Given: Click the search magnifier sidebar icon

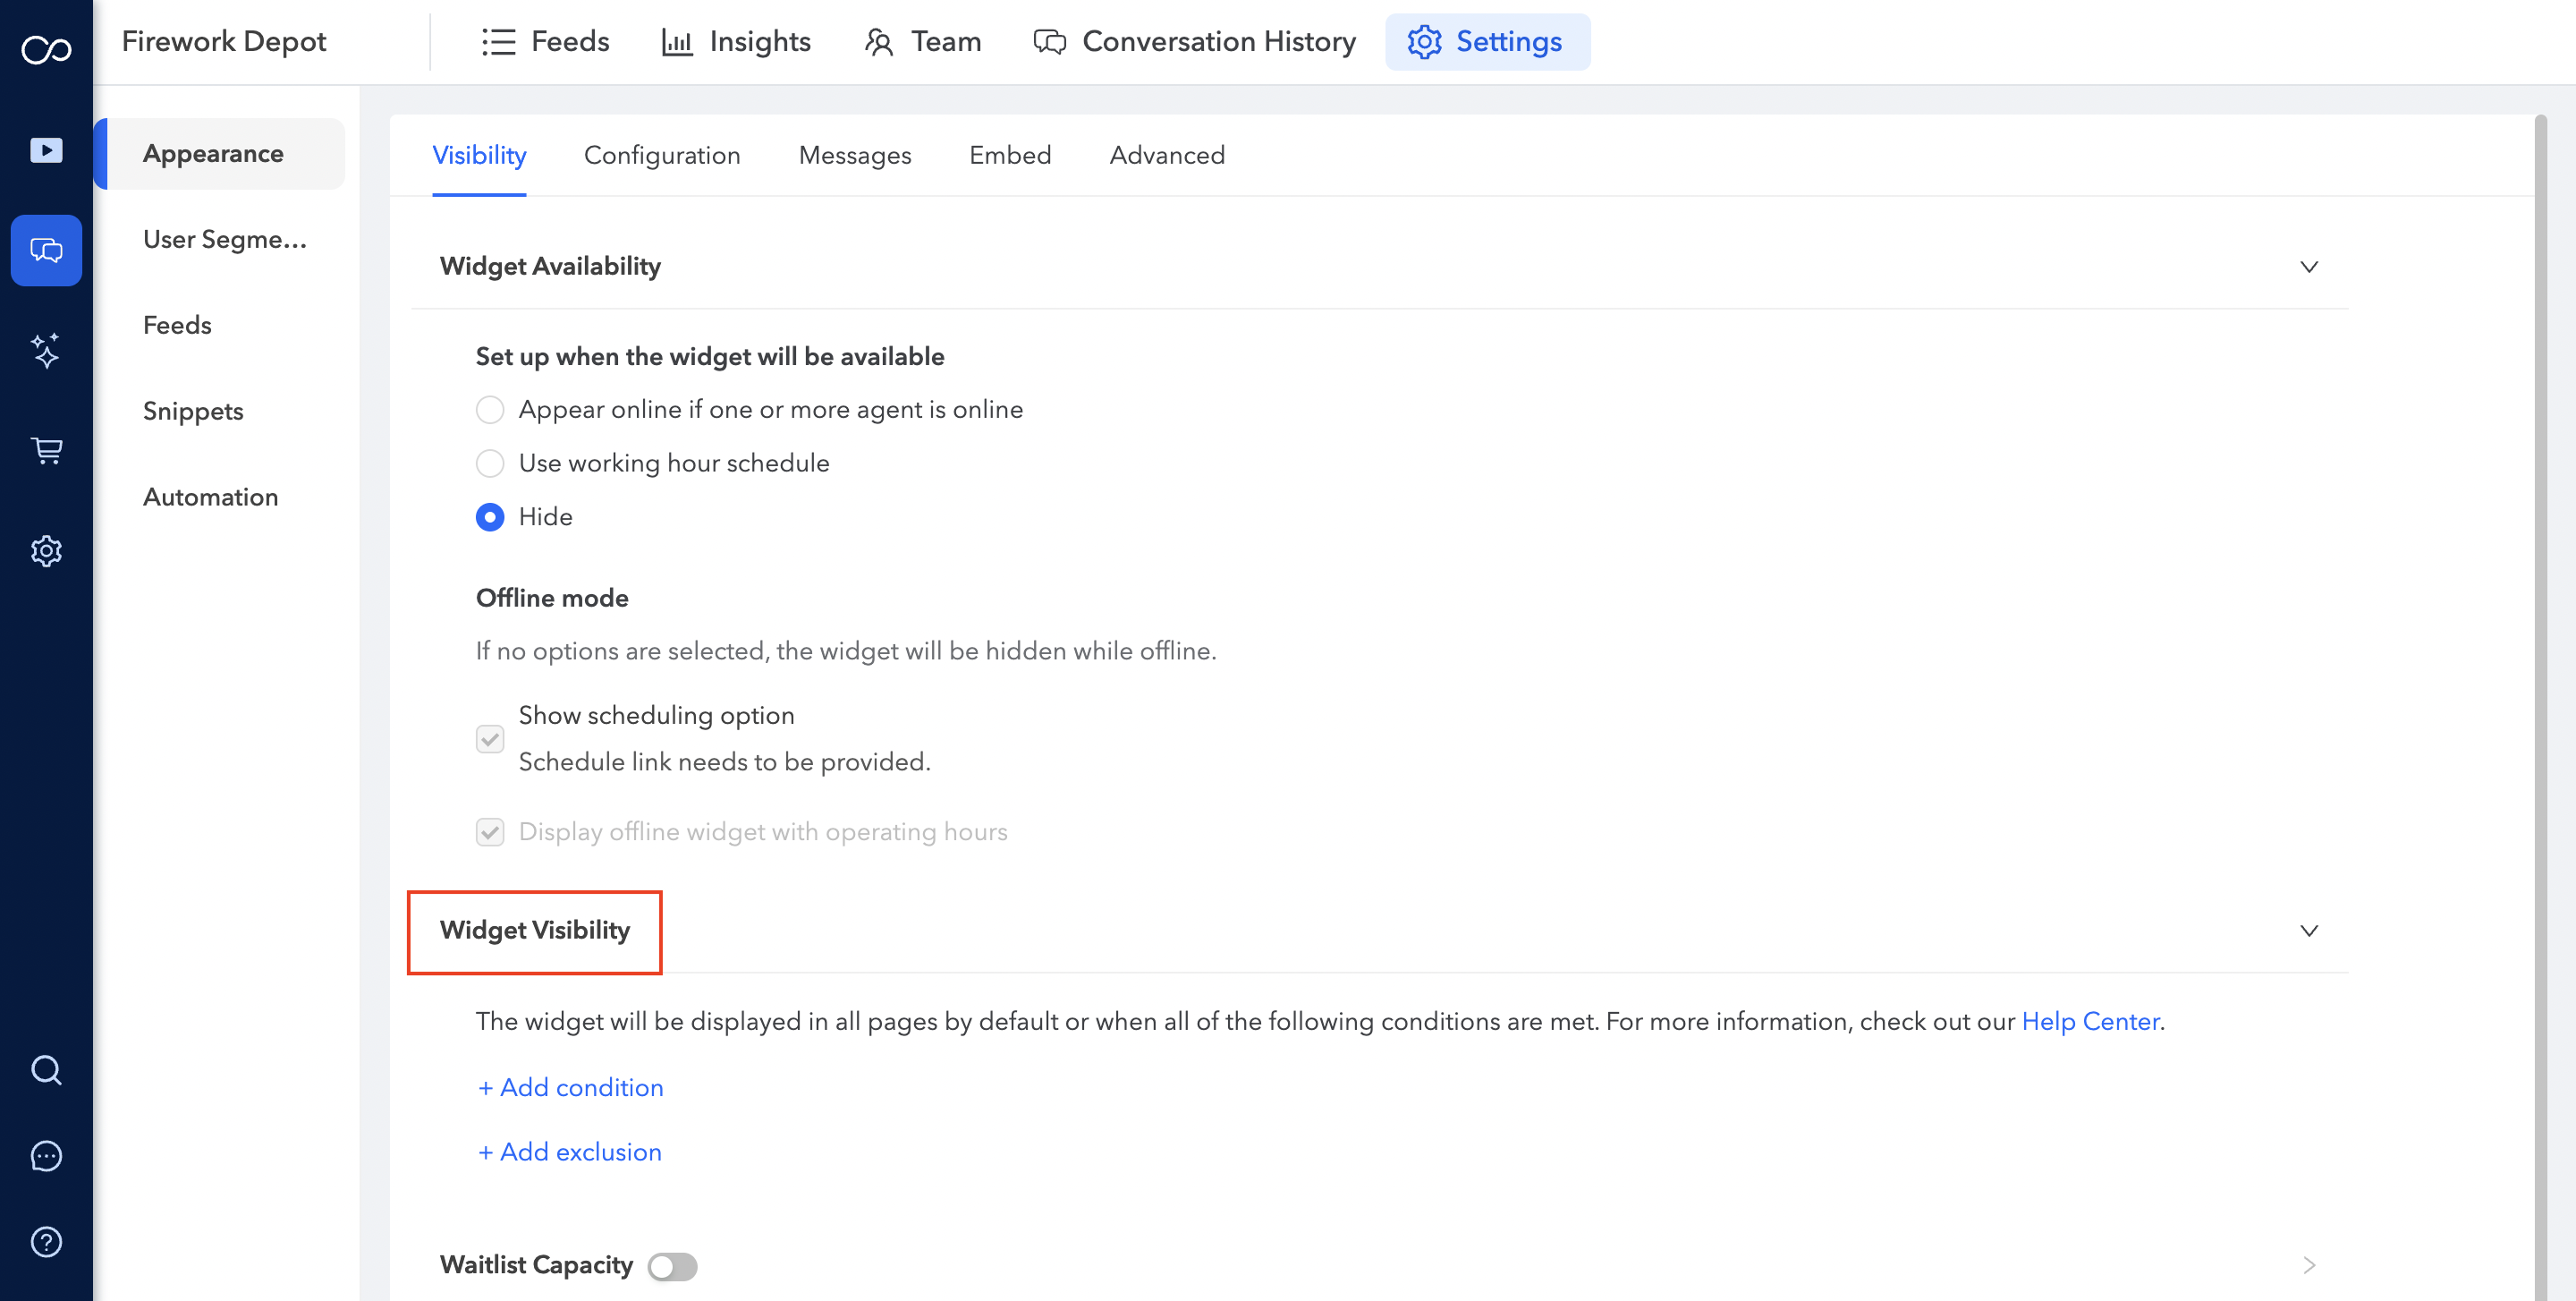Looking at the screenshot, I should pyautogui.click(x=46, y=1070).
